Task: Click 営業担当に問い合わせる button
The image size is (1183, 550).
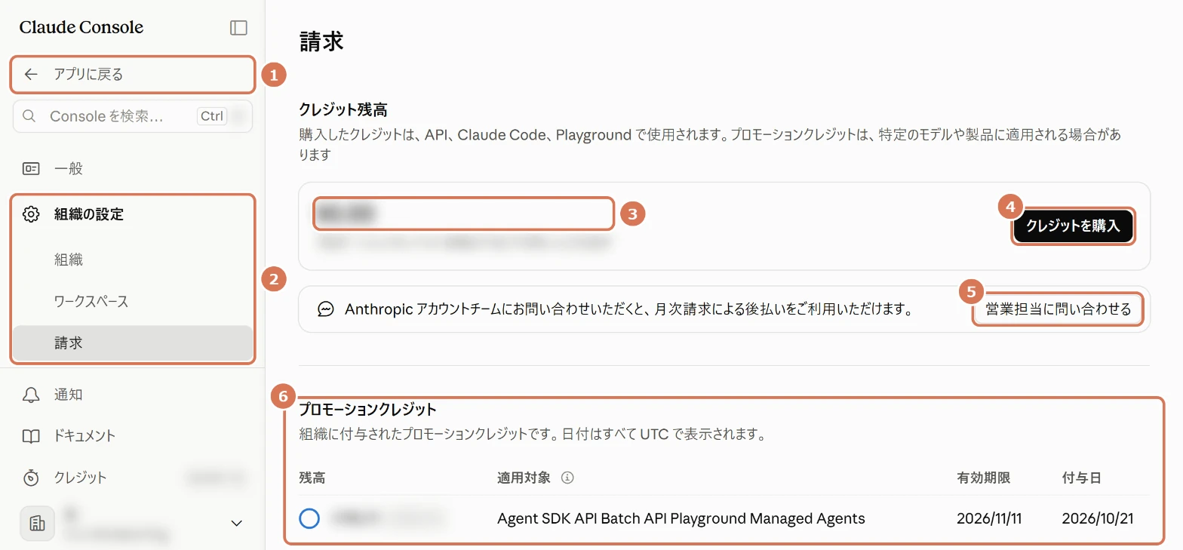Action: [1059, 309]
